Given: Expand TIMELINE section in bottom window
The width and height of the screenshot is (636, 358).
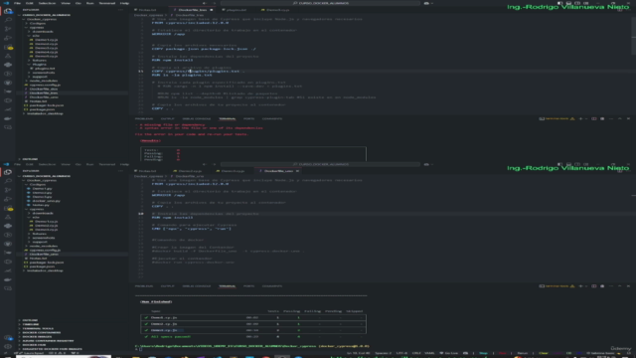Looking at the screenshot, I should (x=31, y=324).
